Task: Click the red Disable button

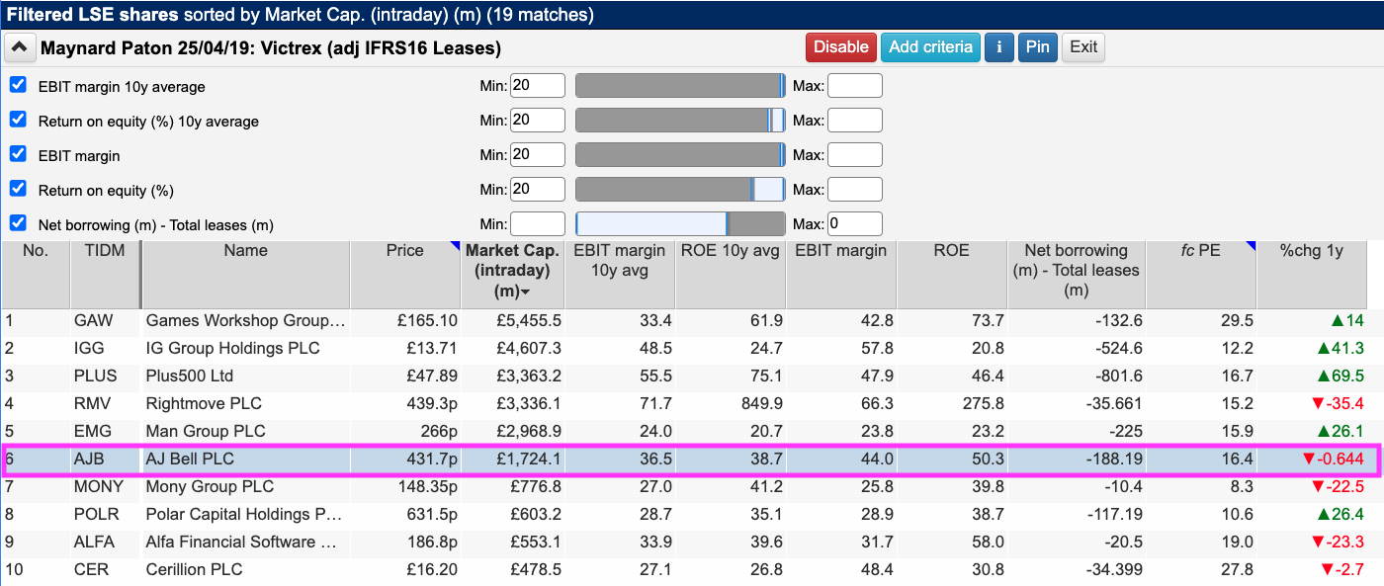Action: (840, 47)
